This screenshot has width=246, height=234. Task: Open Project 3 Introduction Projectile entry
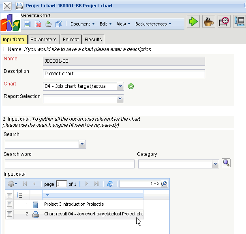(74, 204)
